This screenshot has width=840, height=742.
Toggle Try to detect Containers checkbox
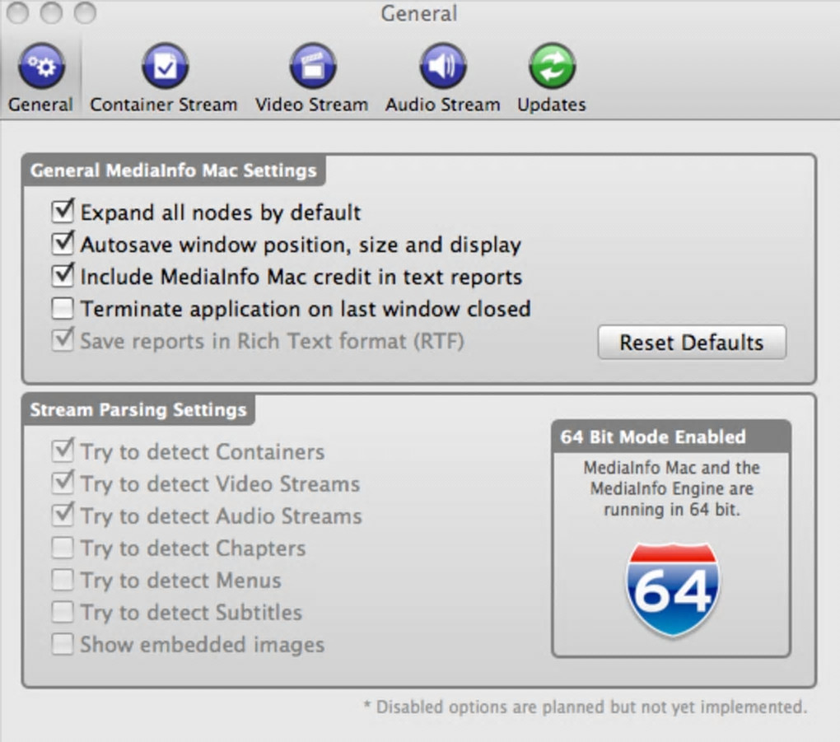(x=63, y=451)
